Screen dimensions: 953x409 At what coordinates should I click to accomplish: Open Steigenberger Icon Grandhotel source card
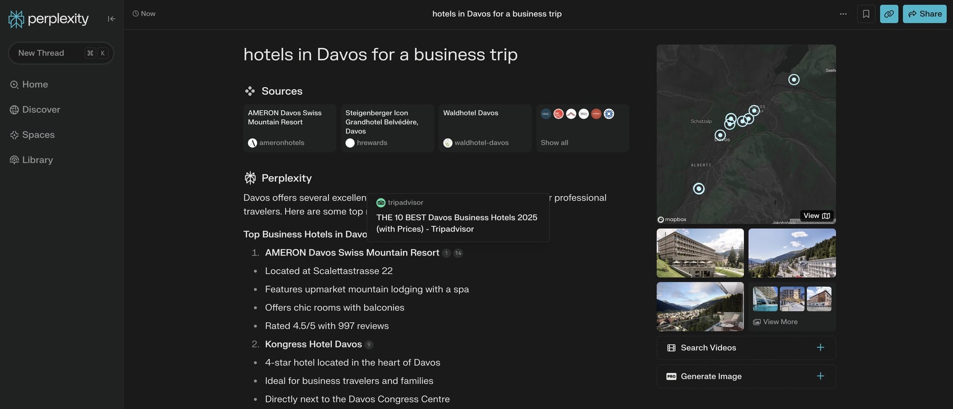[387, 128]
